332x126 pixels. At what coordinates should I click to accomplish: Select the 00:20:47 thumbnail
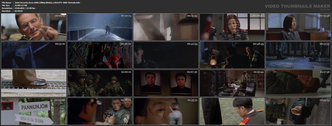coord(232,27)
